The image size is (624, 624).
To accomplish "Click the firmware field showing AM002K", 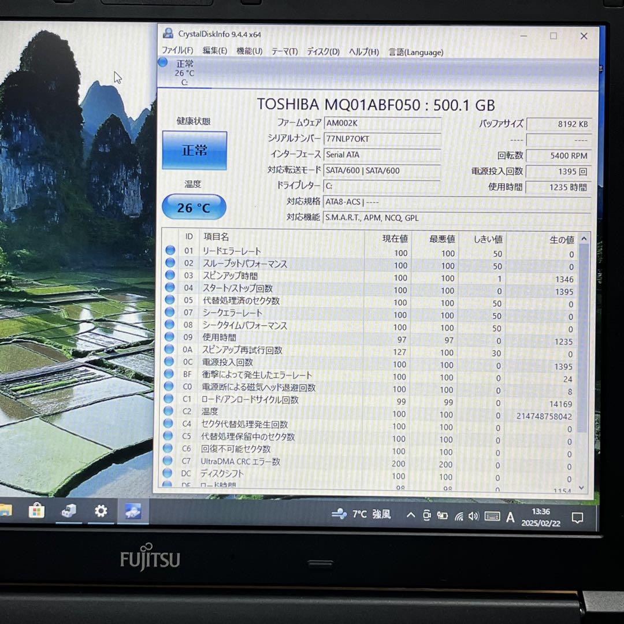I will pyautogui.click(x=382, y=124).
